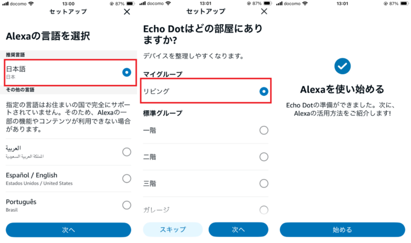
Task: Close the language selection setup screen
Action: tap(127, 12)
